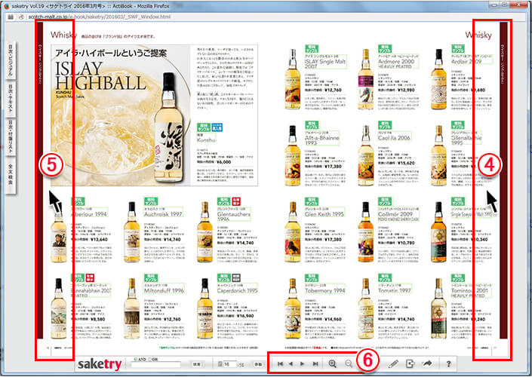Go to the next page

(x=302, y=363)
